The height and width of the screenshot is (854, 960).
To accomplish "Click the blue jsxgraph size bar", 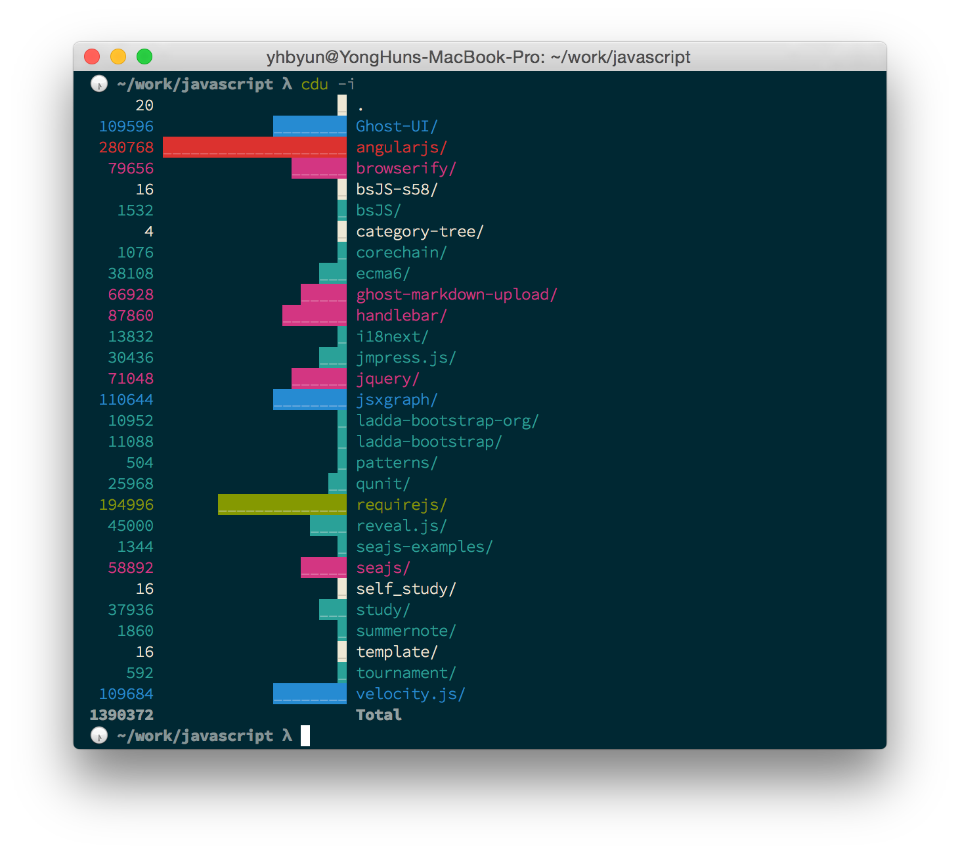I will (310, 399).
